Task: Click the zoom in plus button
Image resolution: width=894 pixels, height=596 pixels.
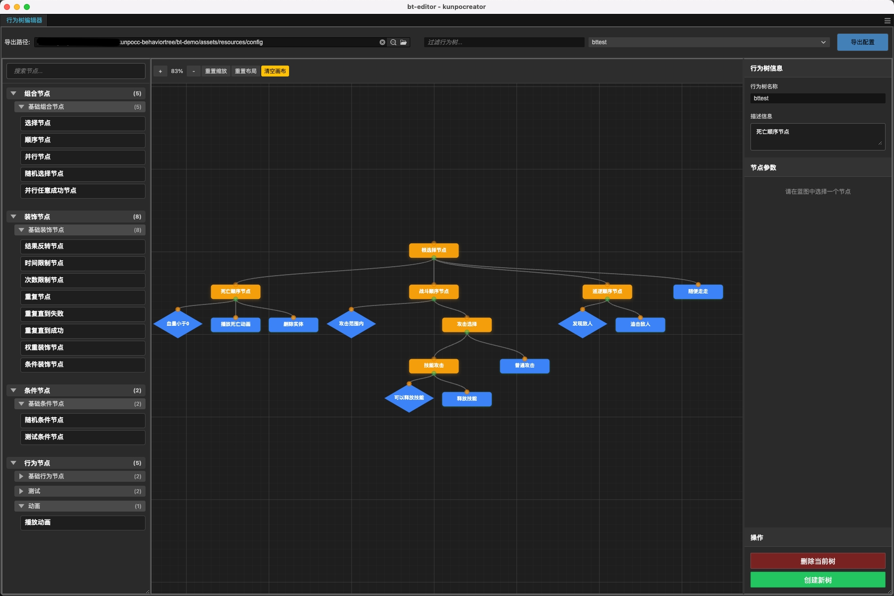Action: pyautogui.click(x=160, y=71)
